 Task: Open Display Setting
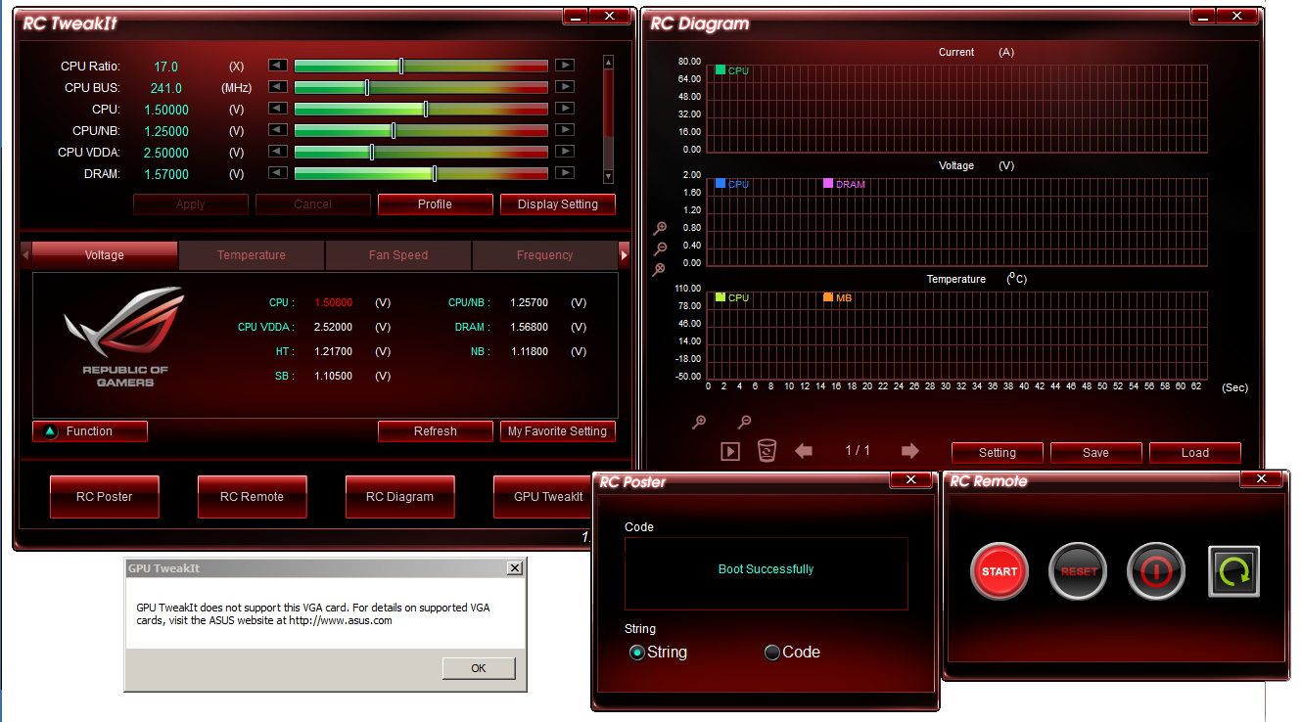pos(558,204)
